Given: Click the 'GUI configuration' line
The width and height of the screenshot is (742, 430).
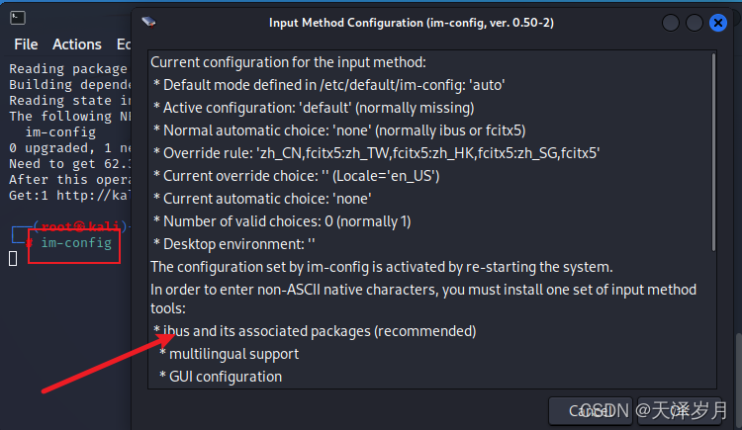Looking at the screenshot, I should [226, 376].
